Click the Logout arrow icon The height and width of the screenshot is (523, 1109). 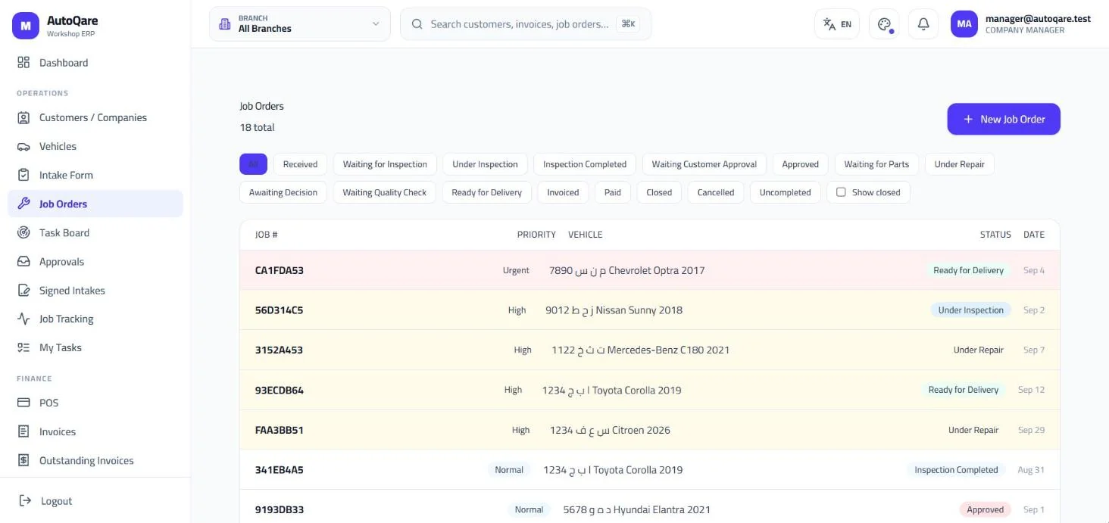click(25, 500)
